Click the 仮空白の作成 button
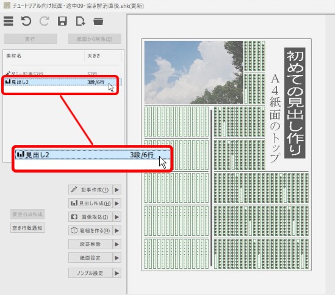The width and height of the screenshot is (335, 295). [x=27, y=214]
